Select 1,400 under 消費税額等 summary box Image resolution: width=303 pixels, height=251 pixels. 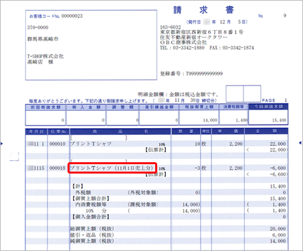pos(241,120)
